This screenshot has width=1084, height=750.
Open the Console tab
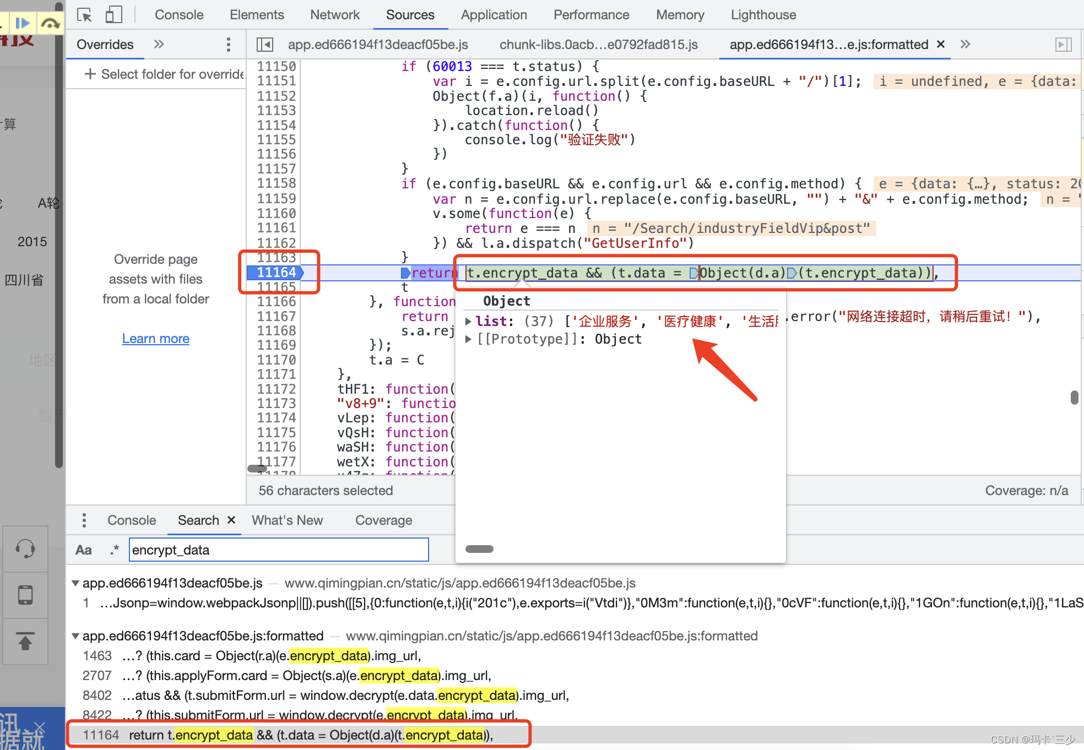point(179,15)
